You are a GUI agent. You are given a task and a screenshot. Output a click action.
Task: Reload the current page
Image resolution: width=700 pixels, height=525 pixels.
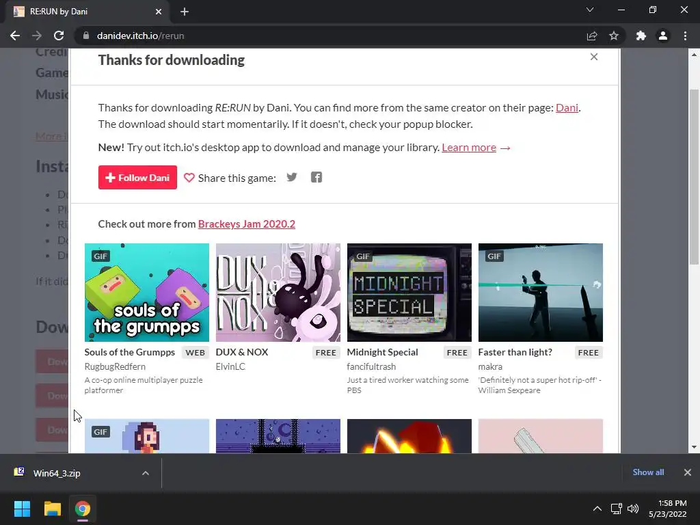click(x=59, y=36)
